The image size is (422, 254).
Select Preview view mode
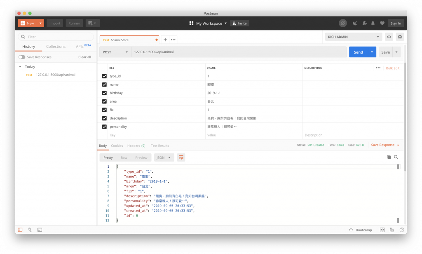click(x=141, y=158)
